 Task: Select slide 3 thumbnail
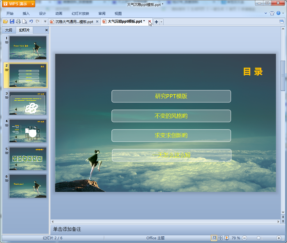[28, 103]
